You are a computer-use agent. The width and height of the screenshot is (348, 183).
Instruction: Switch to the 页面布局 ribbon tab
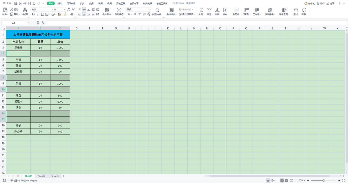click(x=71, y=3)
